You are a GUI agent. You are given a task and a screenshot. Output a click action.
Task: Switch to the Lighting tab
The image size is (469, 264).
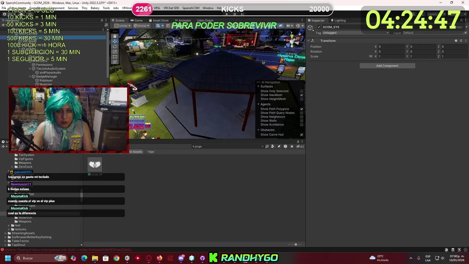[x=337, y=21]
